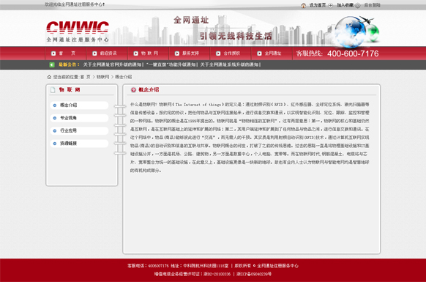Open the 服务支持 navigation tab
This screenshot has width=426, height=282.
[x=190, y=53]
